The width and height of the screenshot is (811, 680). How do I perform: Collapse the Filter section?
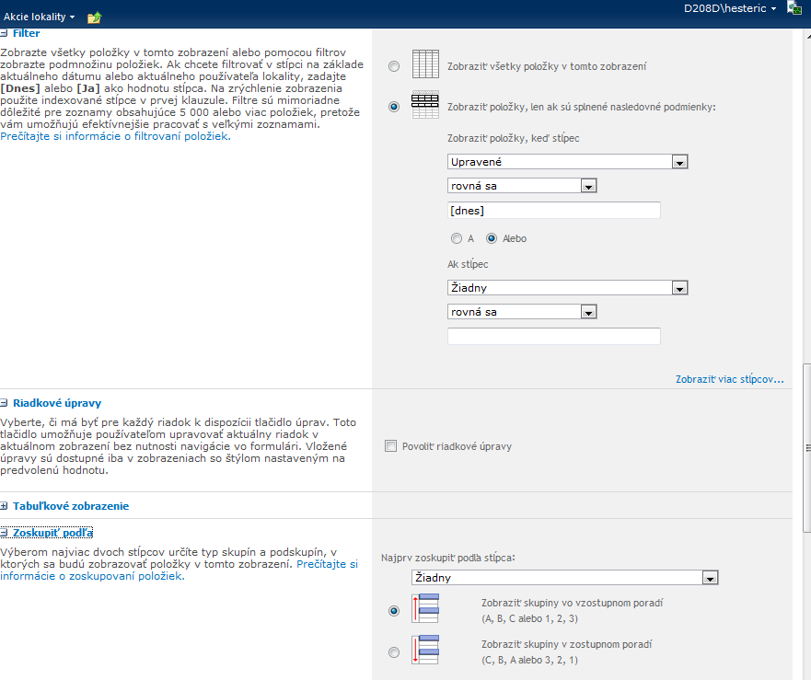4,33
